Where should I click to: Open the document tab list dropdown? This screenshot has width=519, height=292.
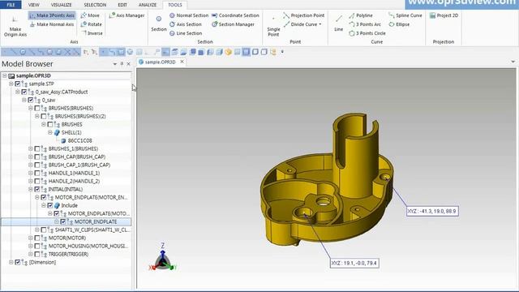(513, 62)
